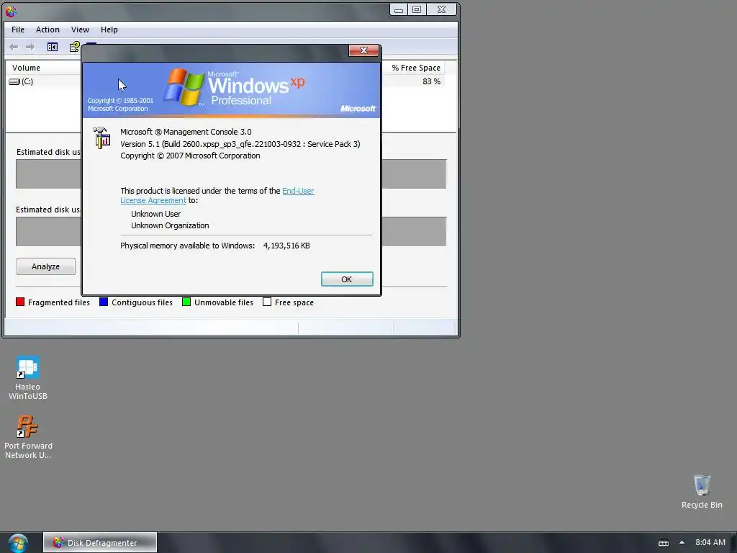Open the License Agreement link text
This screenshot has width=737, height=553.
tap(153, 200)
